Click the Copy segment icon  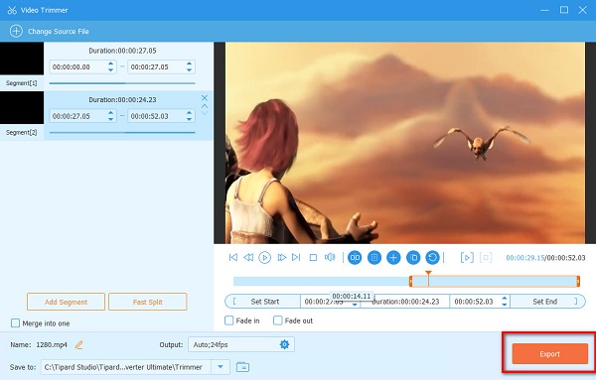pos(413,258)
